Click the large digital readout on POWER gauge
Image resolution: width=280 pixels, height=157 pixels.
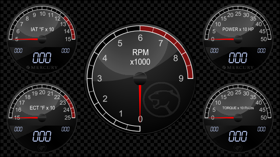pos(238,58)
